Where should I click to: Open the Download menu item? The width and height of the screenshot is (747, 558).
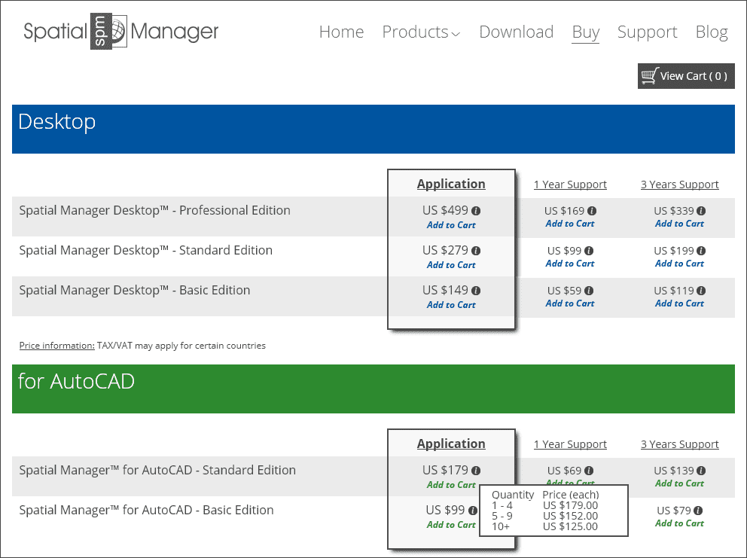coord(516,32)
